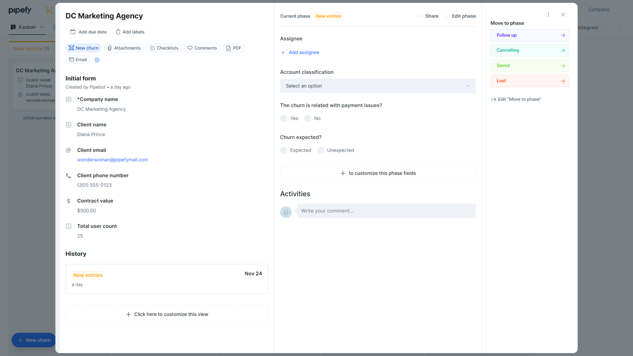Image resolution: width=633 pixels, height=356 pixels.
Task: Mark churn as Expected
Action: click(284, 150)
